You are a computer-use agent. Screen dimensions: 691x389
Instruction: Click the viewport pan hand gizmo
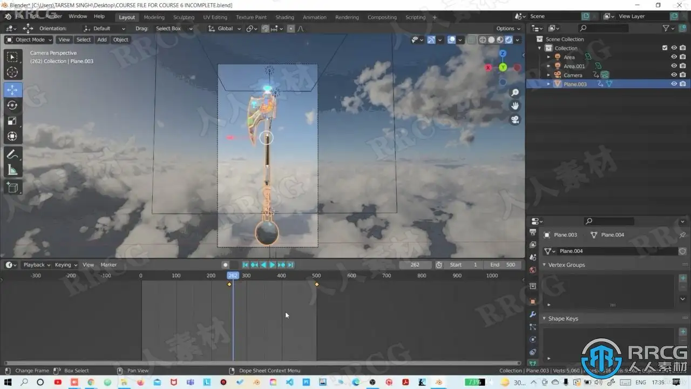coord(515,106)
